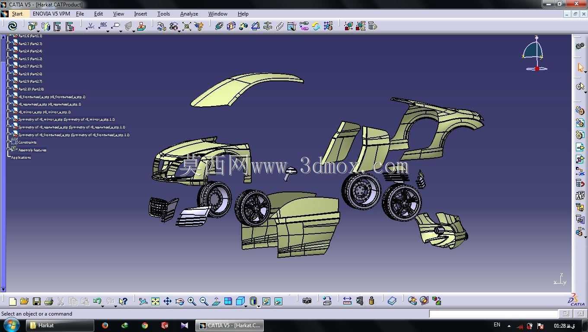Click the Update All swirl icon
The height and width of the screenshot is (332, 588).
coord(13,26)
